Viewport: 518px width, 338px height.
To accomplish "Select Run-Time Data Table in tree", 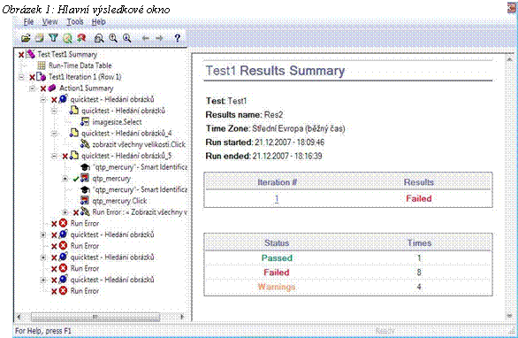I will point(80,65).
